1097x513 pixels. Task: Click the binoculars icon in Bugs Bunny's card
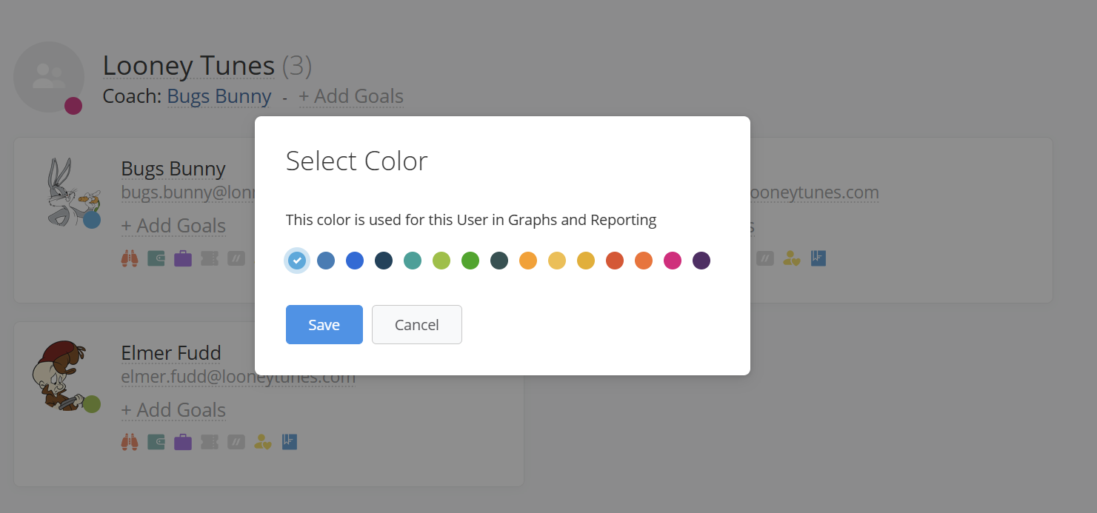pyautogui.click(x=130, y=258)
